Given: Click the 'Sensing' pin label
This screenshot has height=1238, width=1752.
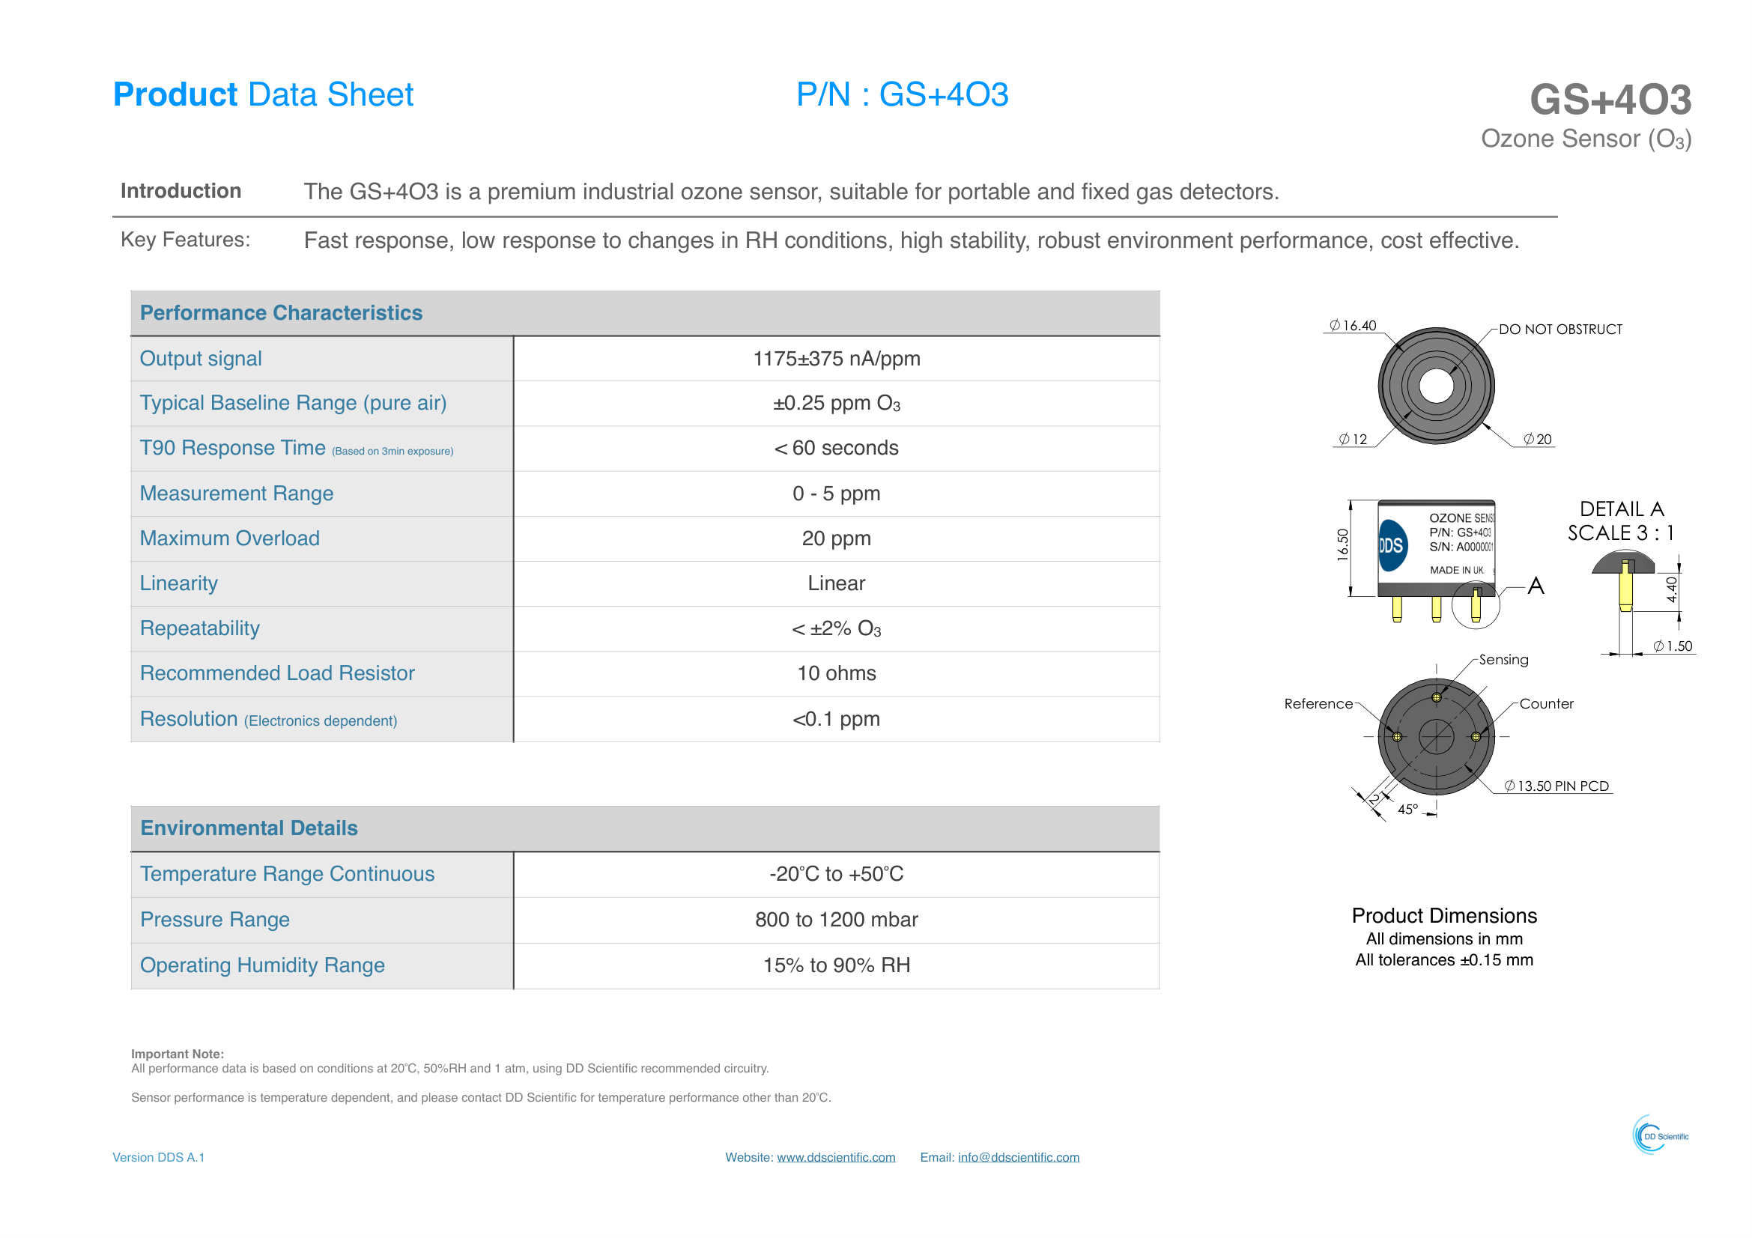Looking at the screenshot, I should [1503, 660].
